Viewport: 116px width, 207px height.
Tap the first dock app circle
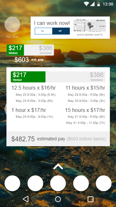pyautogui.click(x=12, y=183)
